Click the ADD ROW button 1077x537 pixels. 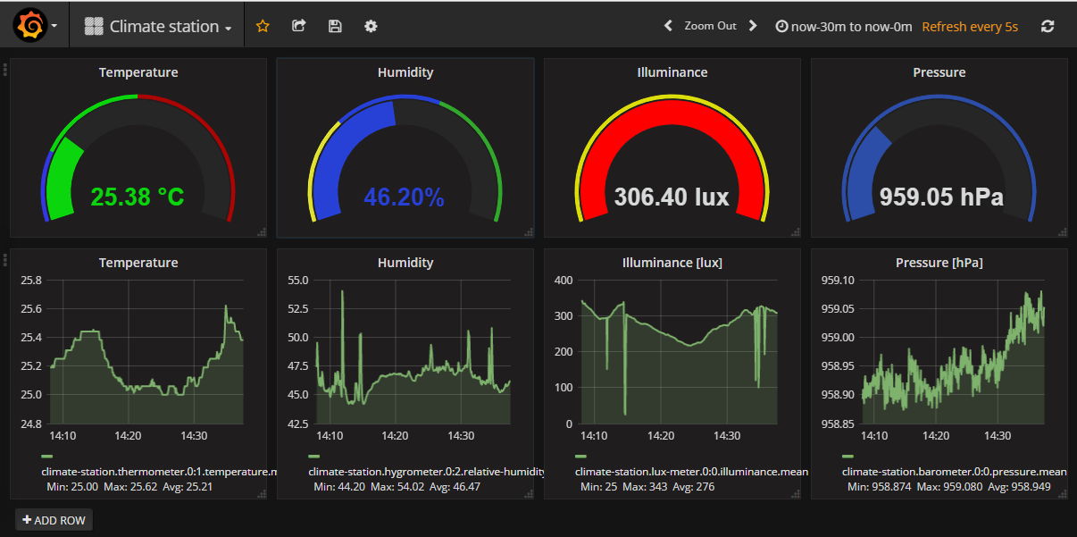pos(54,519)
